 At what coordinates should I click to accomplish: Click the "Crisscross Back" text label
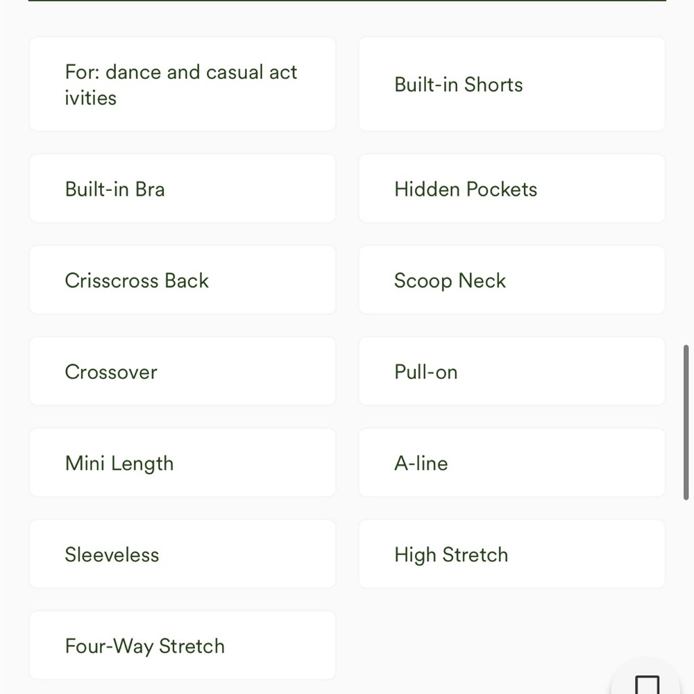click(x=137, y=280)
